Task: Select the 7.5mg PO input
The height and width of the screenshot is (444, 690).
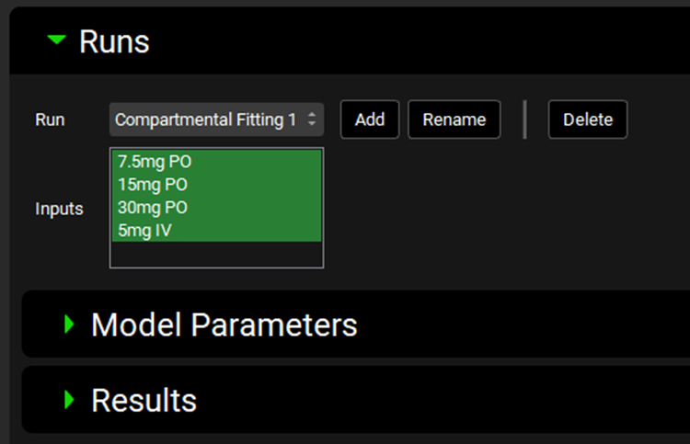Action: 155,162
